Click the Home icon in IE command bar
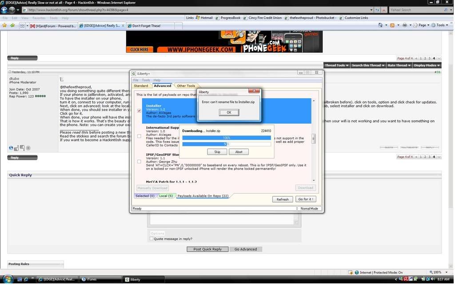The height and width of the screenshot is (285, 455). (380, 25)
